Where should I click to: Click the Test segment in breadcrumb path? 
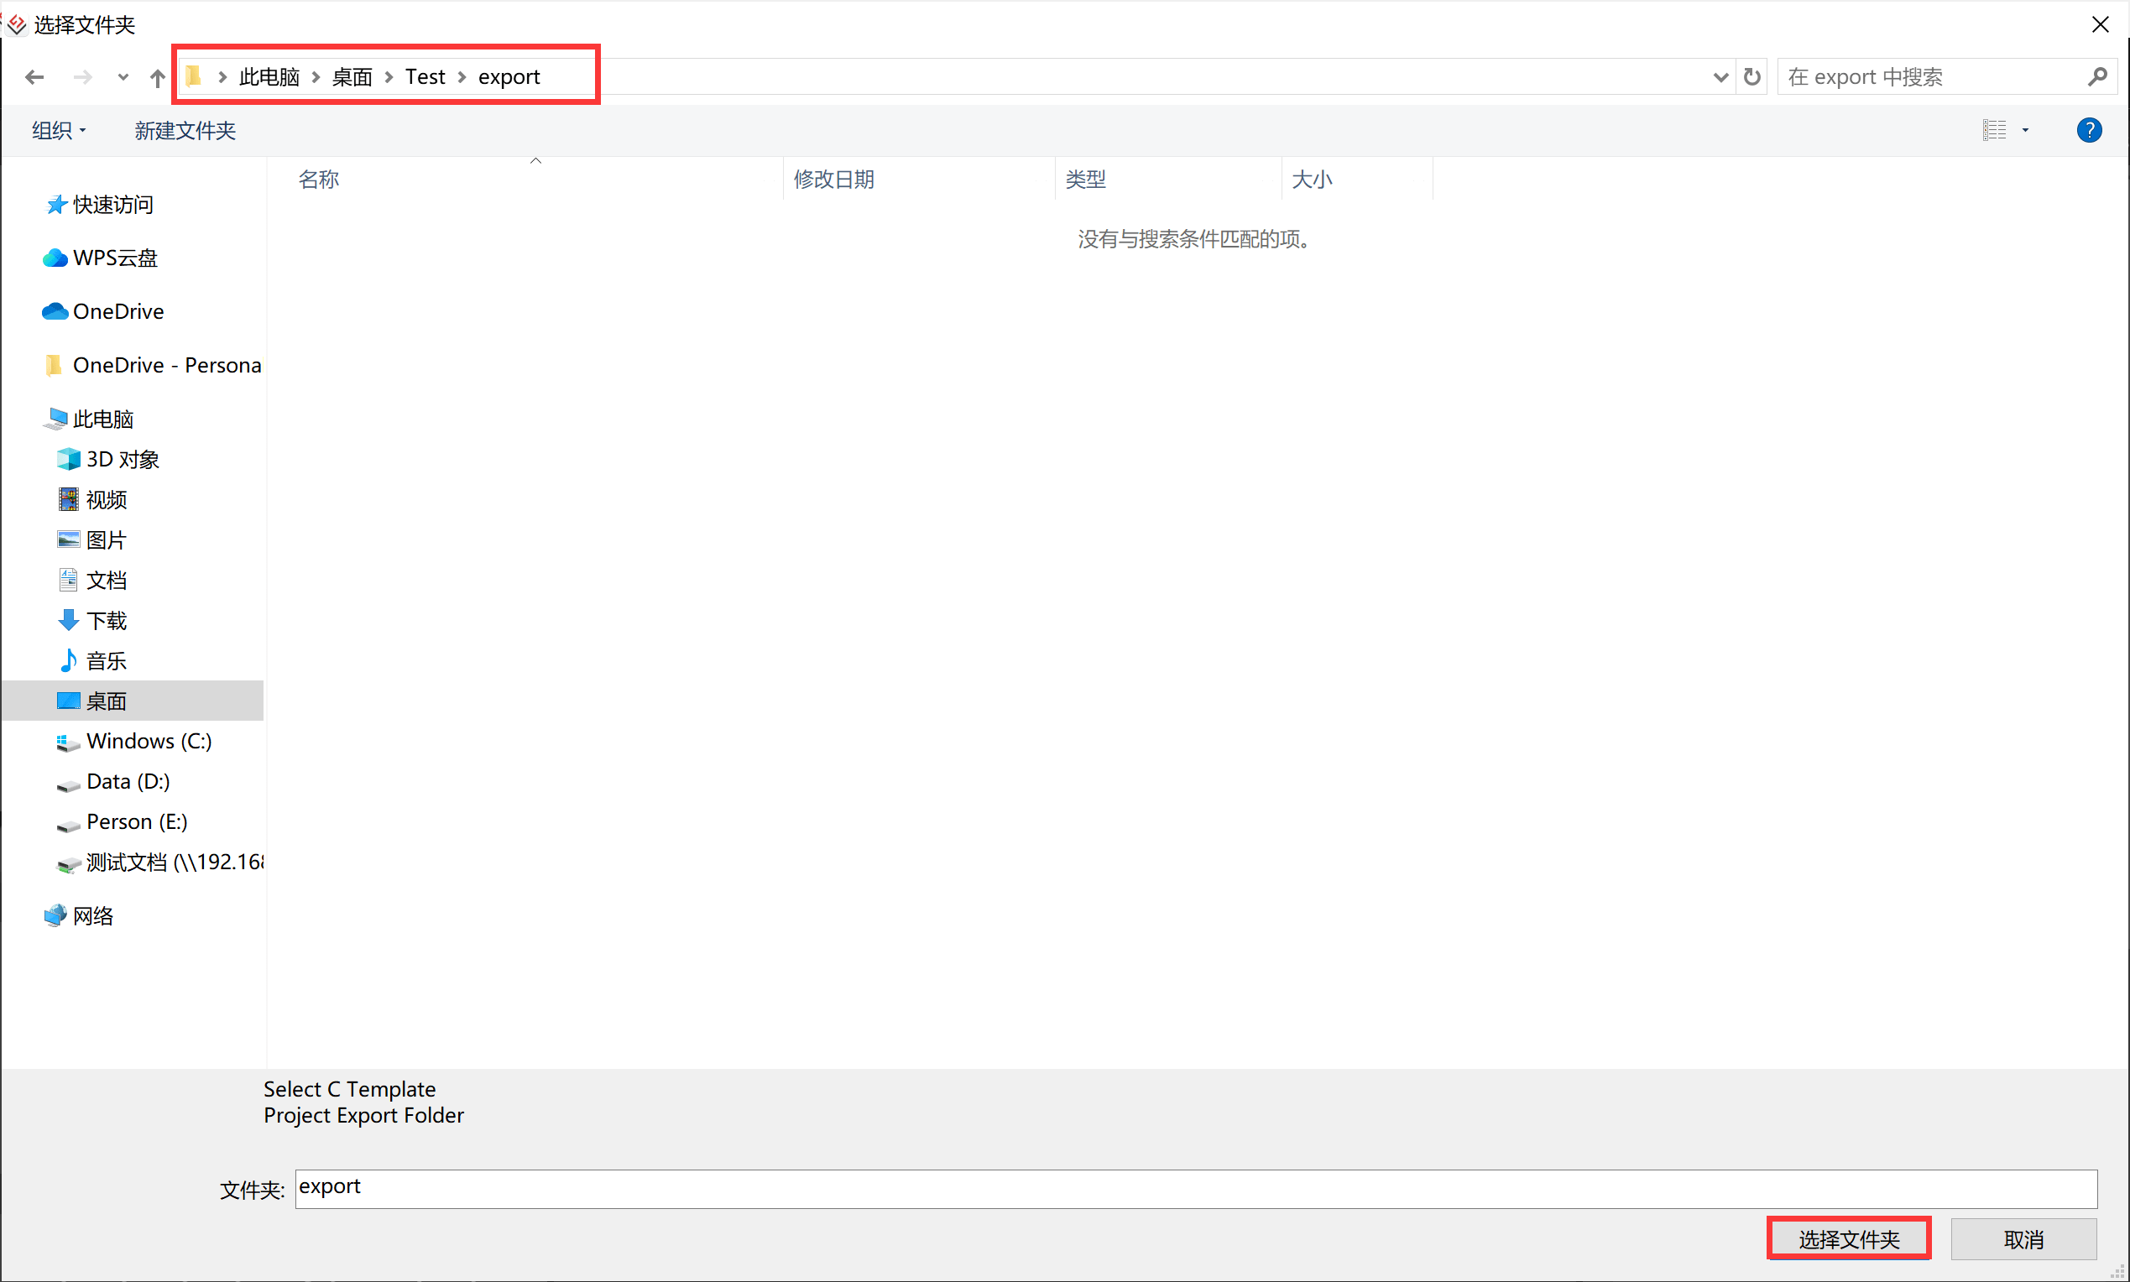point(425,78)
